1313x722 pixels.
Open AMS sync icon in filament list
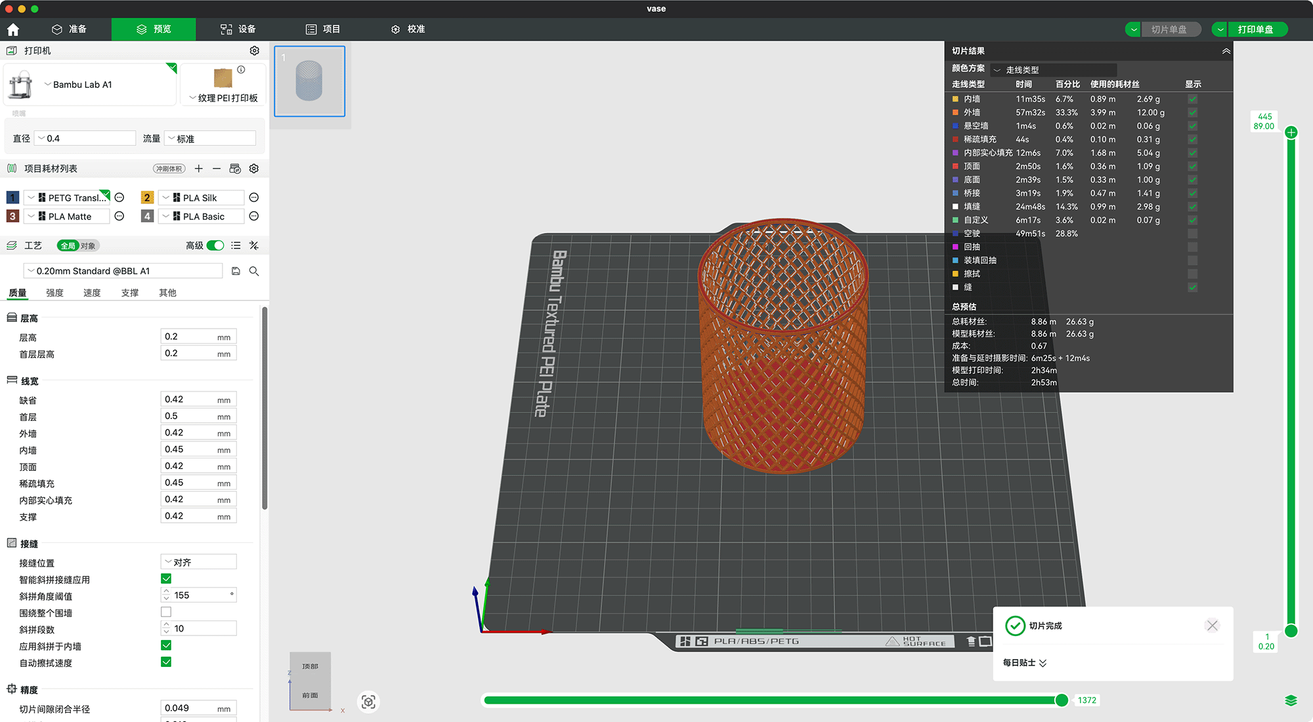[235, 169]
